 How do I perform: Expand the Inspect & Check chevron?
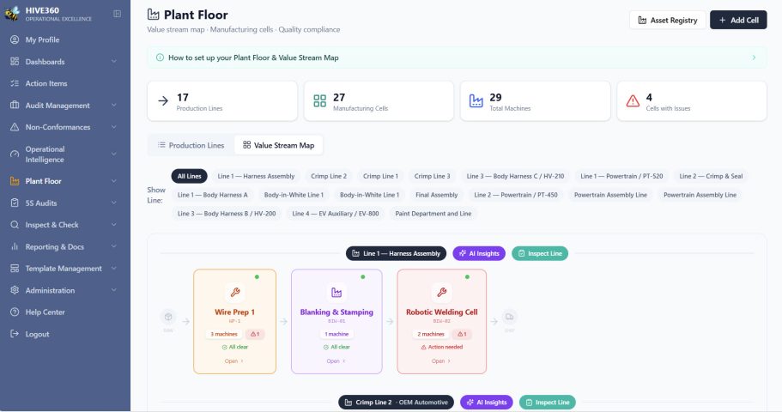113,225
